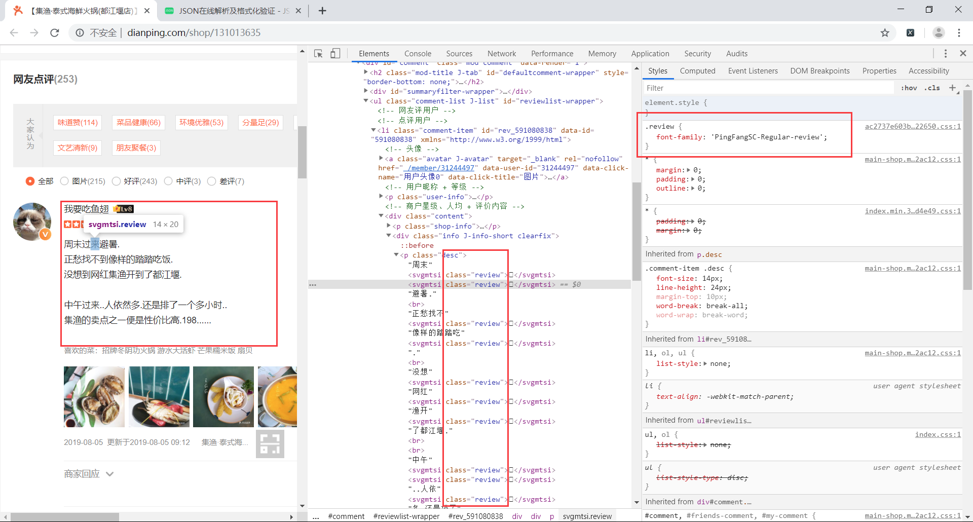
Task: Close the DevTools panel
Action: (x=963, y=53)
